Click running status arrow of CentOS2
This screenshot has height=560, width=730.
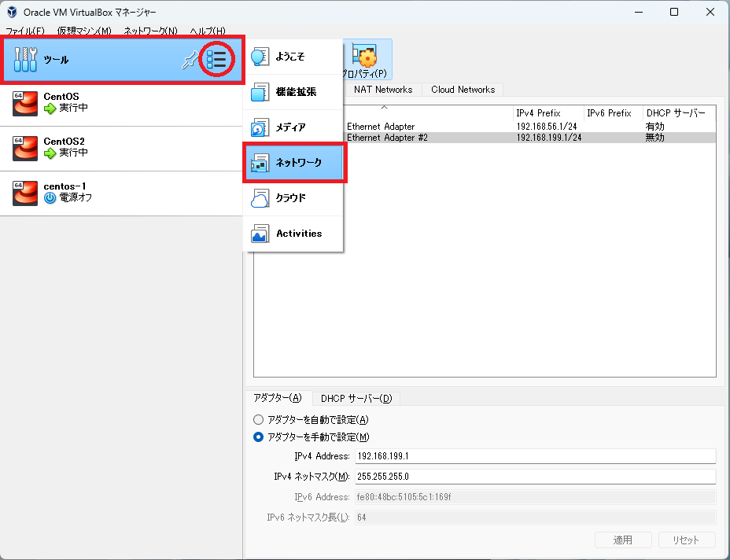[x=50, y=153]
